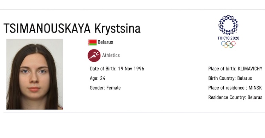Click the MINSK residence value

pyautogui.click(x=255, y=88)
